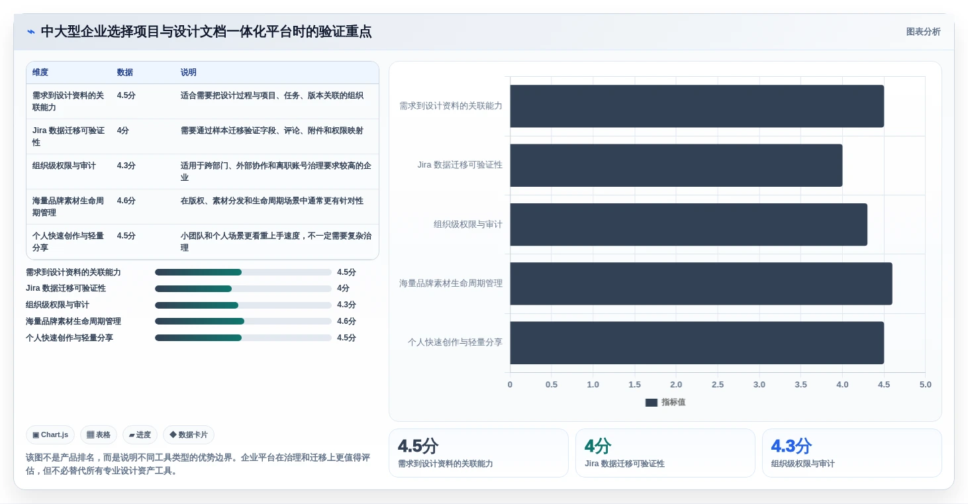Click the Chart.js tag chip

[50, 434]
